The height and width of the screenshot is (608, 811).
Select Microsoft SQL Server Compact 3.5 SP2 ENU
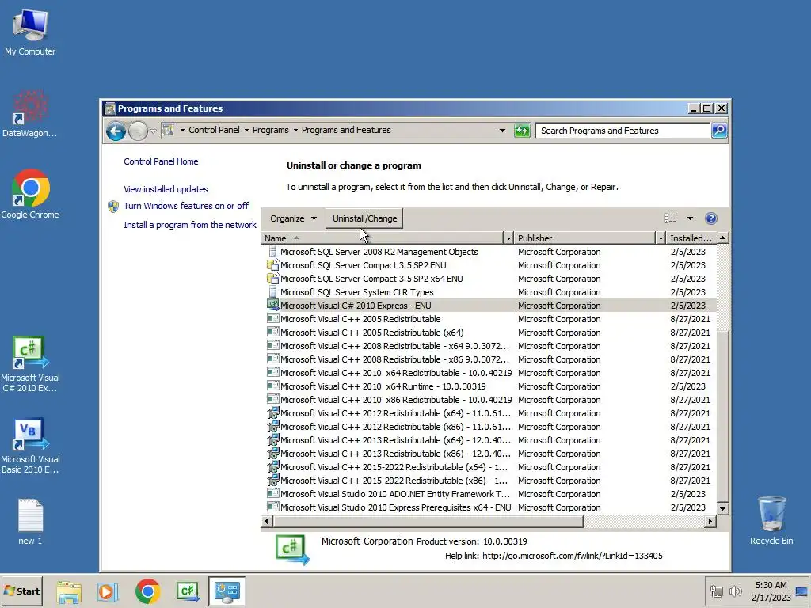coord(489,265)
